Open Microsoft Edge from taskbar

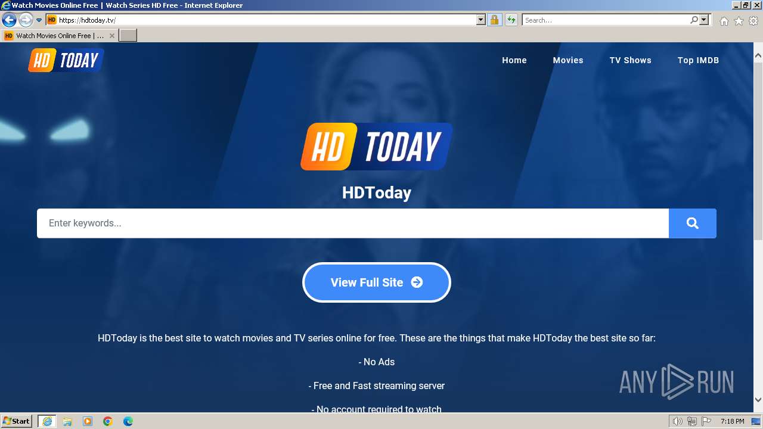pyautogui.click(x=128, y=421)
